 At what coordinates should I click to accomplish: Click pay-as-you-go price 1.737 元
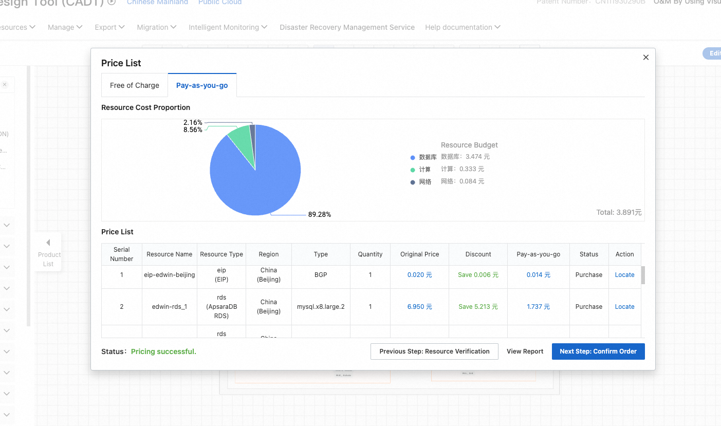tap(538, 307)
